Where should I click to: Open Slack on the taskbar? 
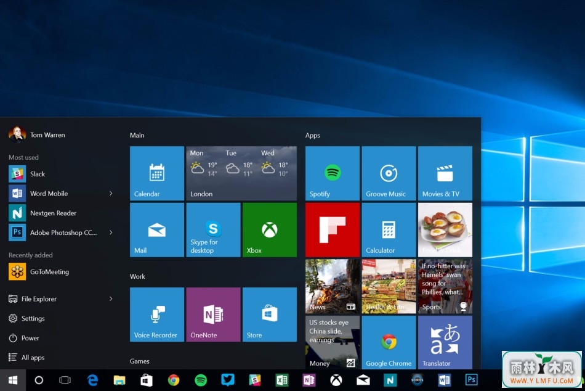click(x=255, y=380)
